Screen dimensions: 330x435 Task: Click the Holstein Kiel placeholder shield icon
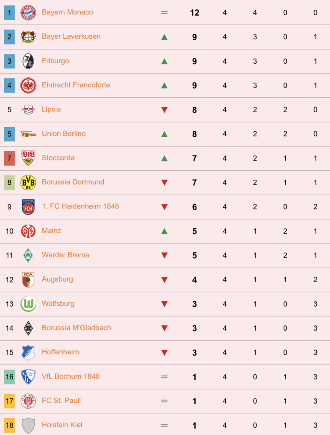click(28, 425)
